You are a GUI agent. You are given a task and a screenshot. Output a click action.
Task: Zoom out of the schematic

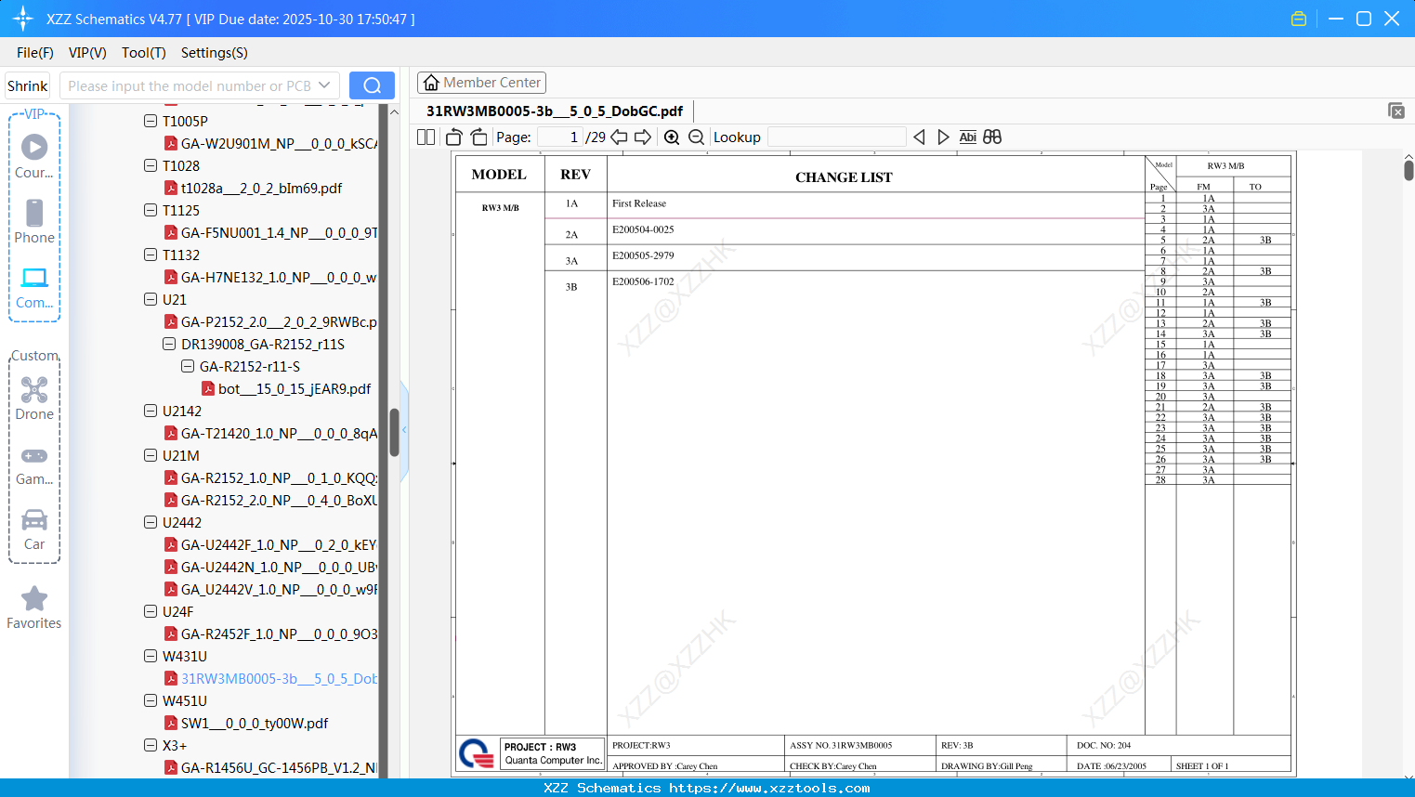coord(697,137)
